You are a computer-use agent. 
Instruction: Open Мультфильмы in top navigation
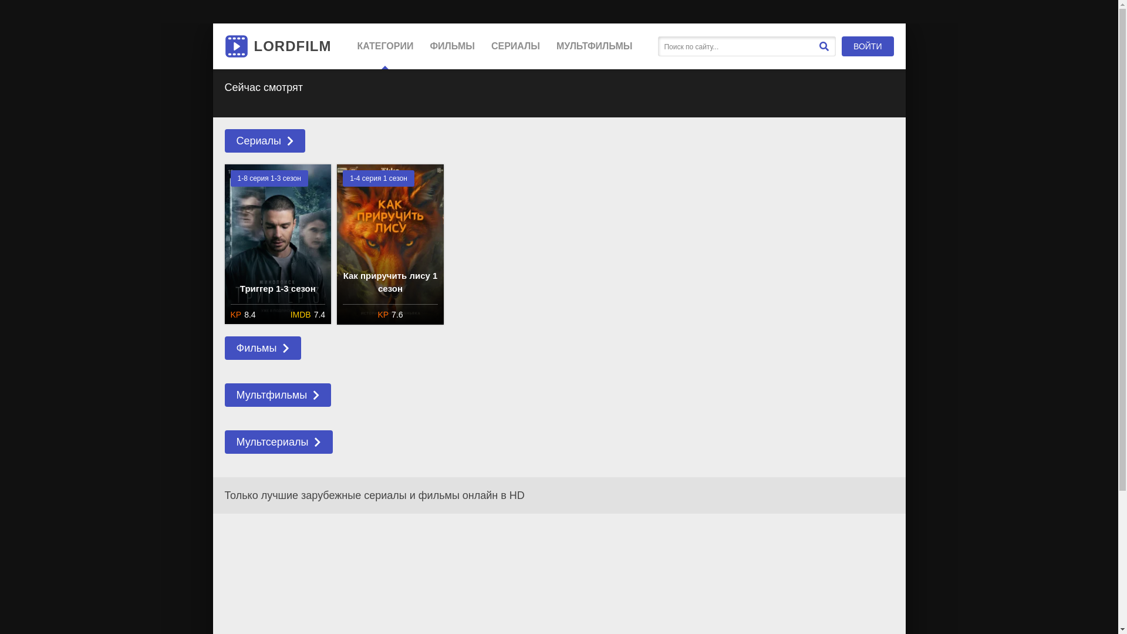pos(594,46)
